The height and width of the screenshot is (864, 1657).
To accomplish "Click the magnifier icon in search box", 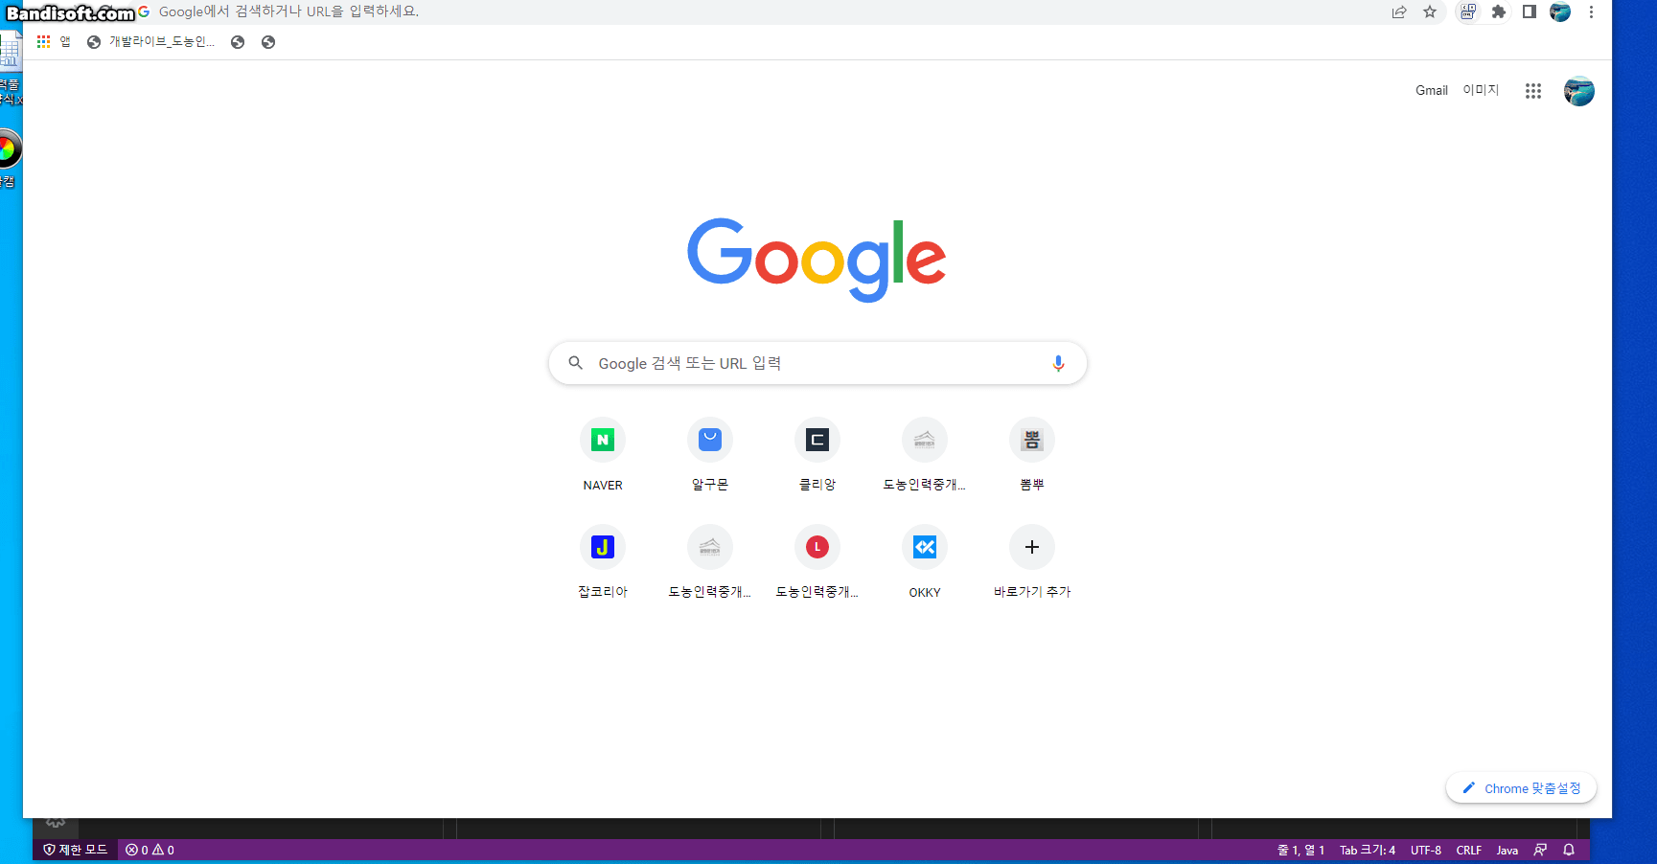I will pos(576,363).
